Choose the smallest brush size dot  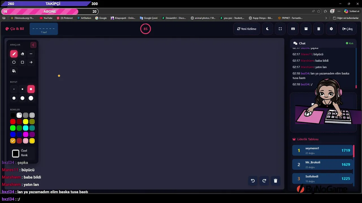tap(14, 89)
